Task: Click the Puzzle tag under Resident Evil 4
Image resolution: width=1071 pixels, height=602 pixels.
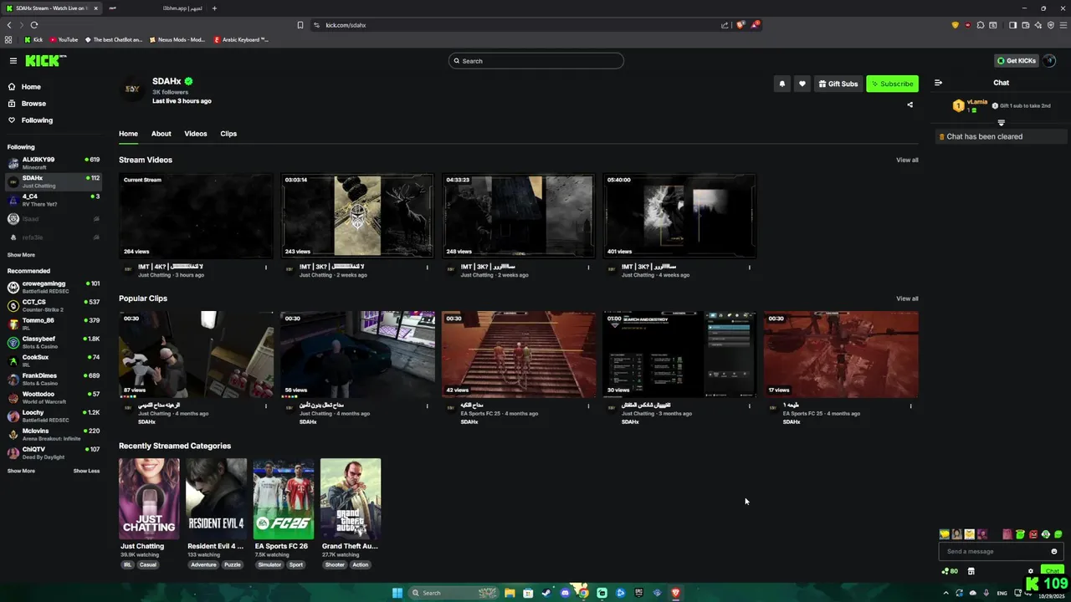Action: (x=233, y=564)
